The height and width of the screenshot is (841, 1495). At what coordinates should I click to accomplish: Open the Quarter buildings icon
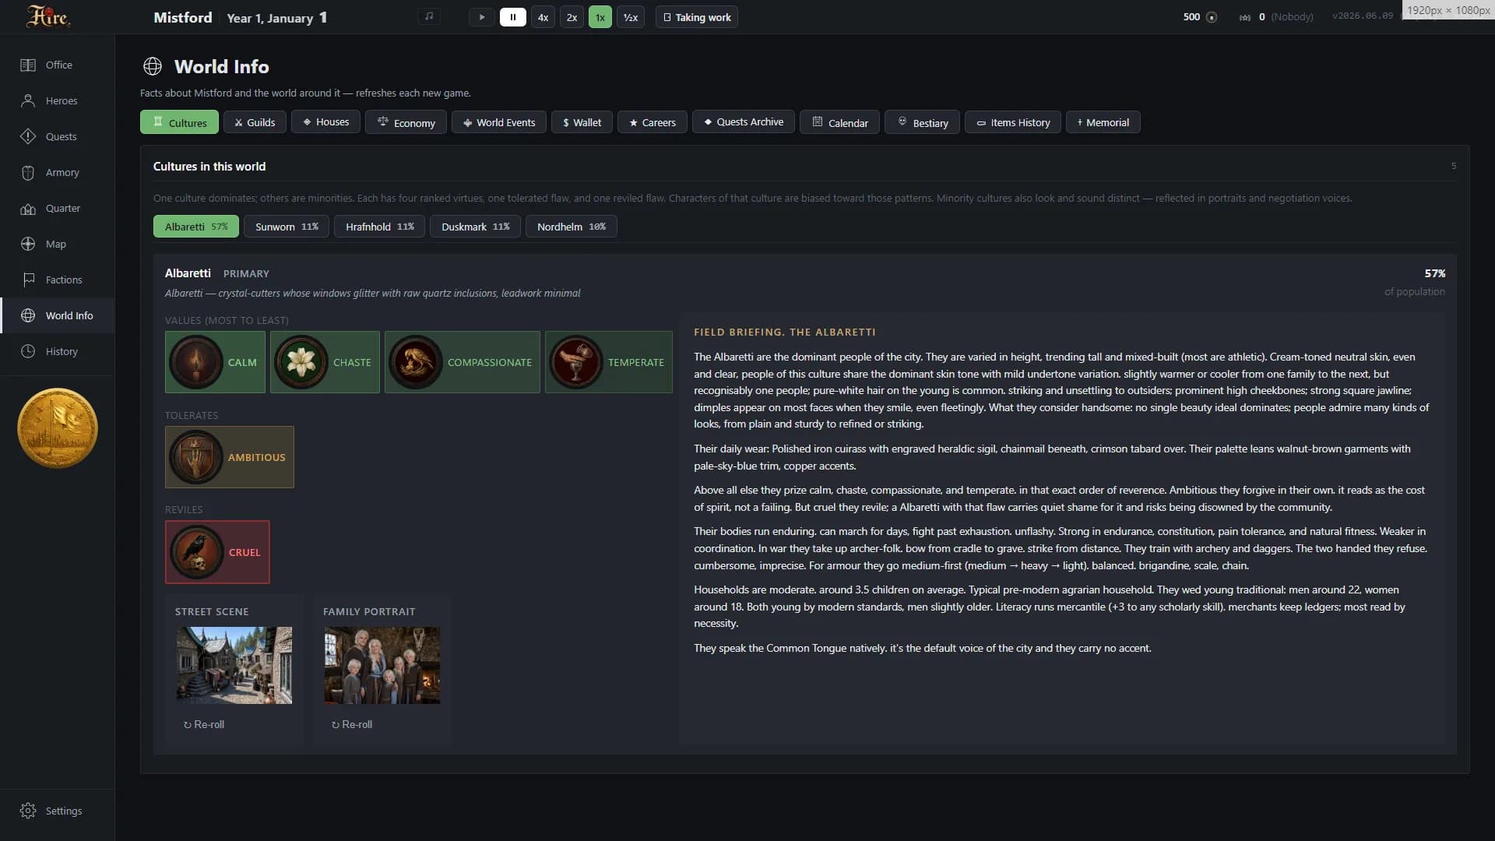pos(28,209)
